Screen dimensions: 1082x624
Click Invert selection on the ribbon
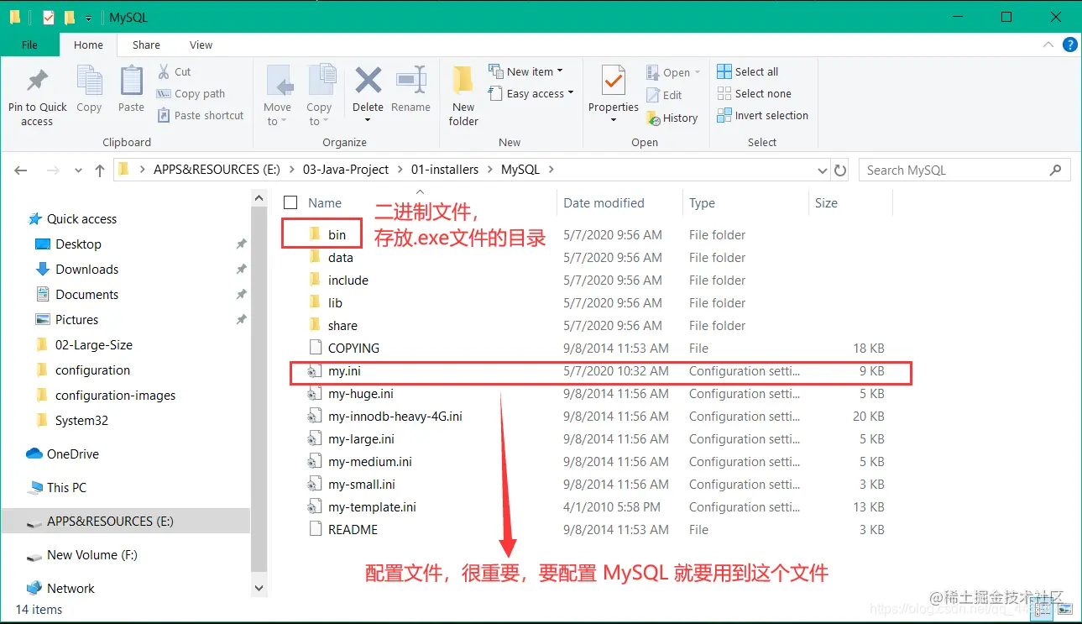[762, 115]
